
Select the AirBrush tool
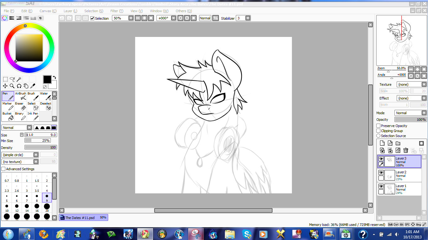[x=21, y=96]
